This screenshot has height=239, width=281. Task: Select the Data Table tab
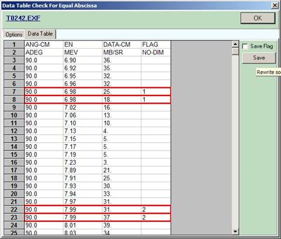coord(40,34)
